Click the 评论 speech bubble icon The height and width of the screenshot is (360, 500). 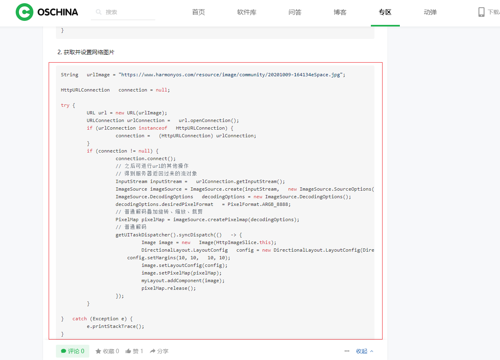click(x=63, y=351)
